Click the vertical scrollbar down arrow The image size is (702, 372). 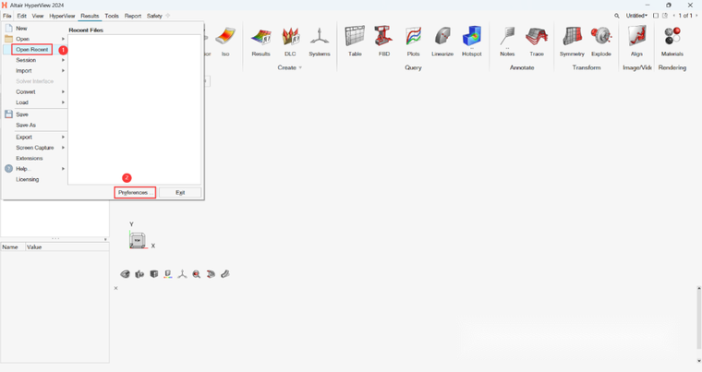tap(698, 361)
